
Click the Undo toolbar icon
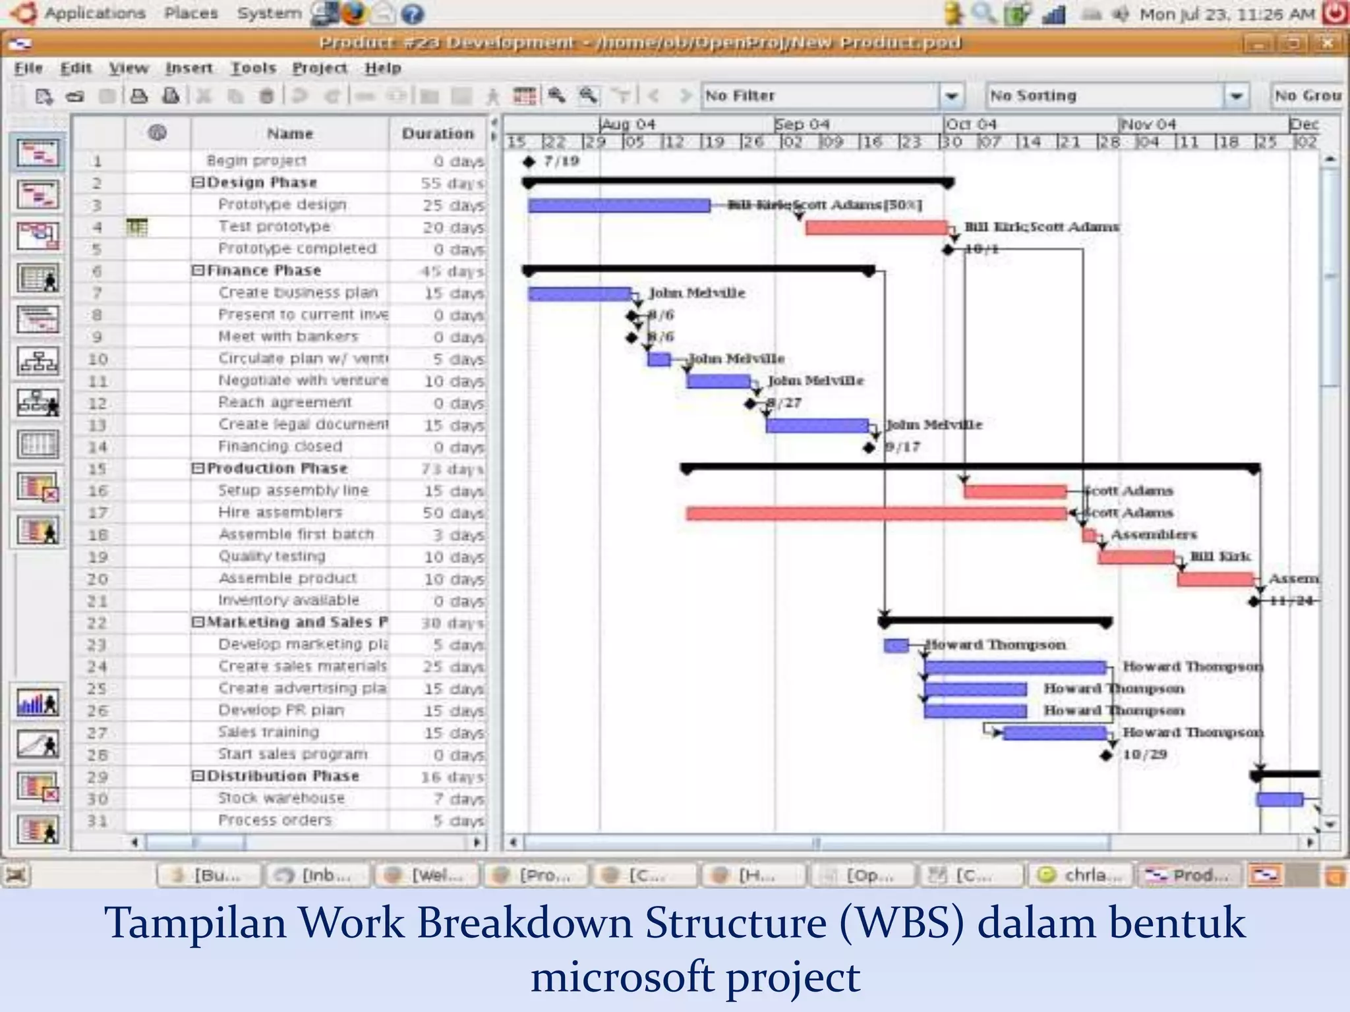[299, 96]
